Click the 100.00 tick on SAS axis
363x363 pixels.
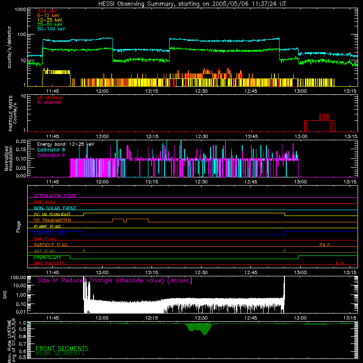pyautogui.click(x=18, y=277)
